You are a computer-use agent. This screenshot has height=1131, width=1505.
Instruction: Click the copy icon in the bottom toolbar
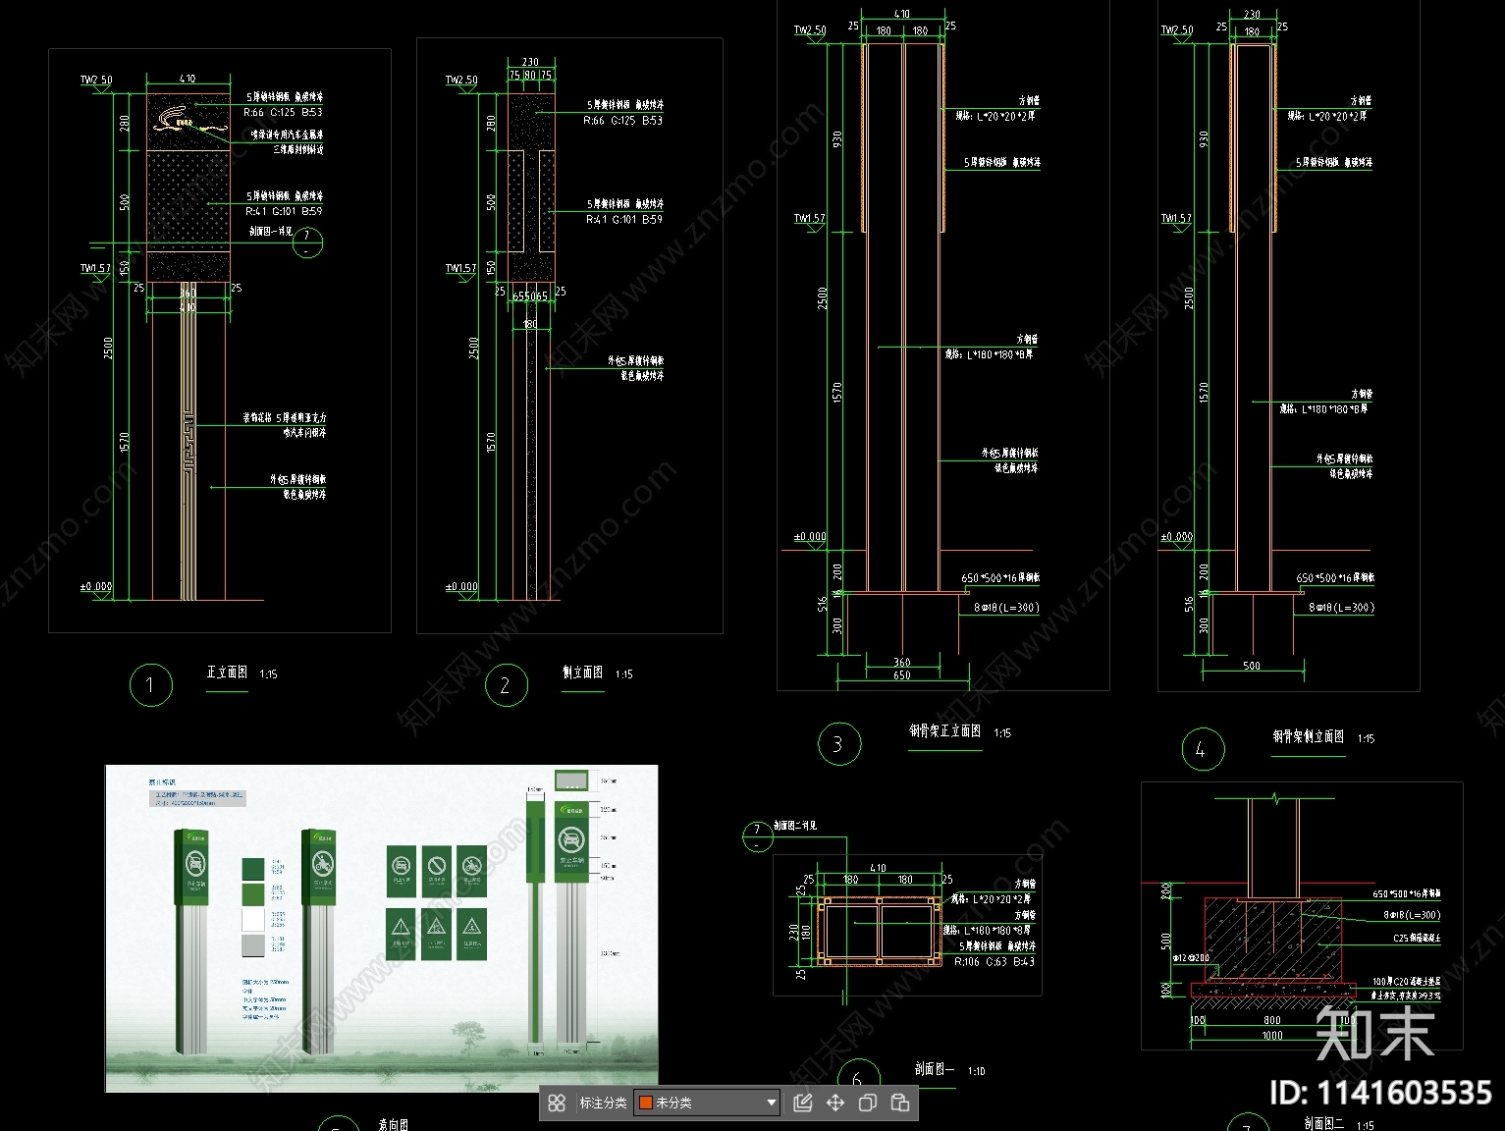[x=867, y=1103]
